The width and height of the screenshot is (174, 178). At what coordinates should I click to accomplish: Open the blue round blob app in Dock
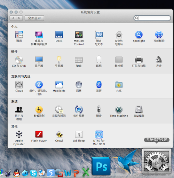25,173
